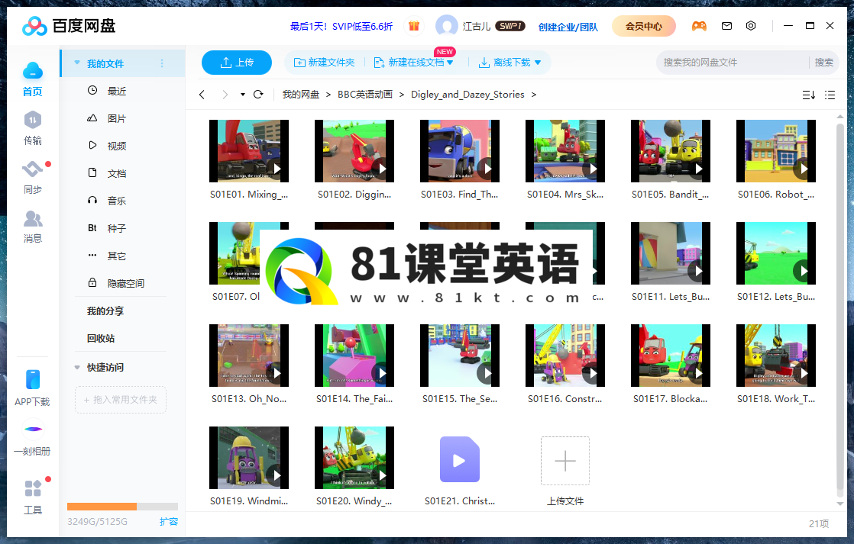Click the 上传文件 plus tile
The height and width of the screenshot is (544, 854).
565,461
